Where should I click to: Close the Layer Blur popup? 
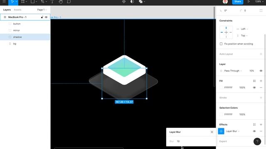click(212, 132)
